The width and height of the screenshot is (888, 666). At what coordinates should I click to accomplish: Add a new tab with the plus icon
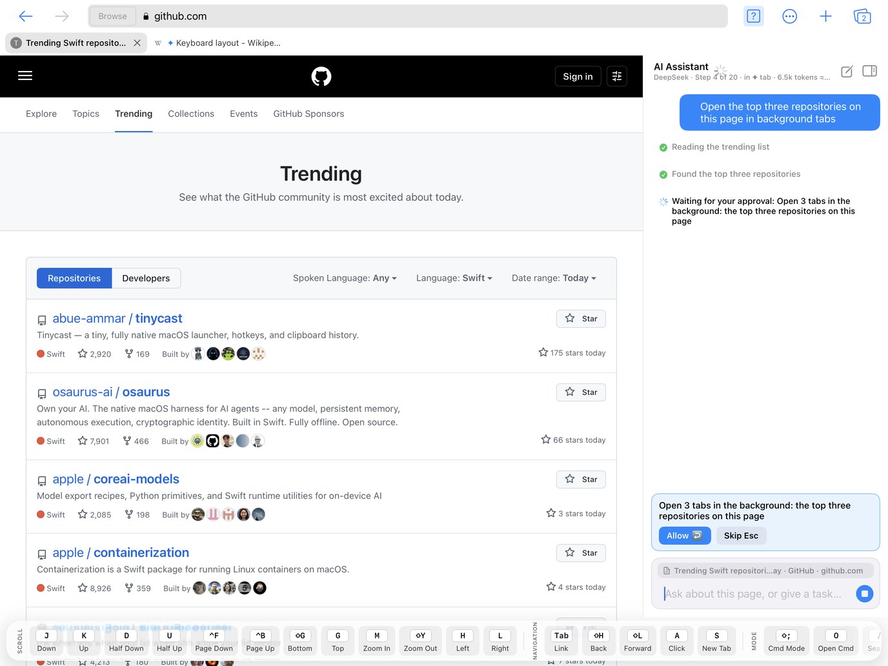coord(825,16)
